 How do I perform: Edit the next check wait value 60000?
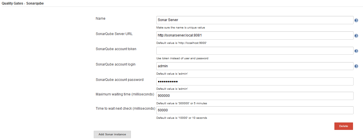tap(255, 110)
